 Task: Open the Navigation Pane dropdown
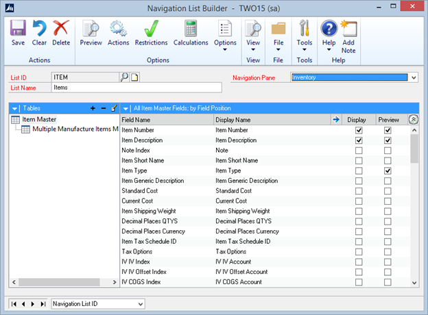pos(414,77)
